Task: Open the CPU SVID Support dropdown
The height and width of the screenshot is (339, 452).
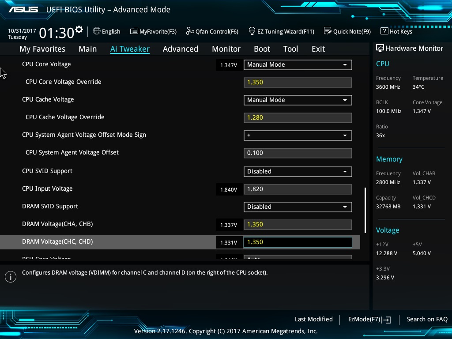Action: pos(298,172)
